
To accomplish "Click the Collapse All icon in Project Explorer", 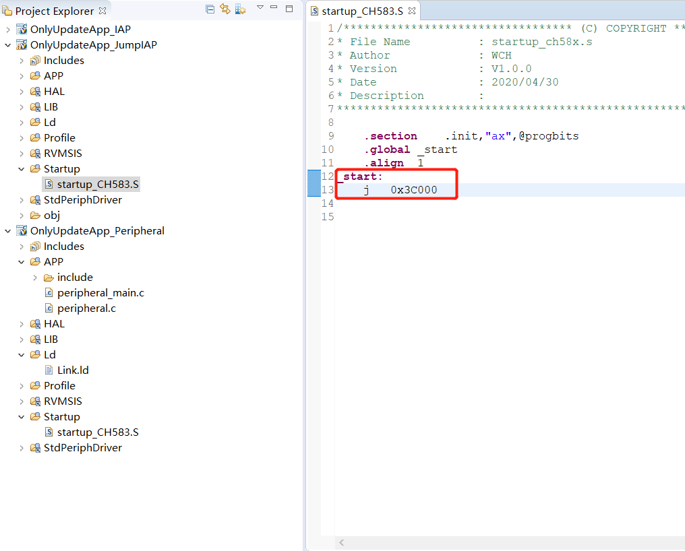I will click(210, 9).
